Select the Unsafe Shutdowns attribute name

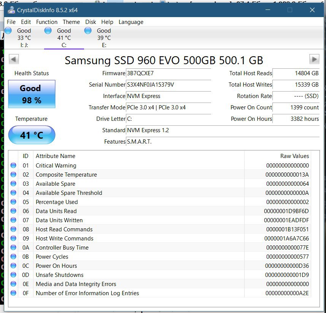(59, 275)
